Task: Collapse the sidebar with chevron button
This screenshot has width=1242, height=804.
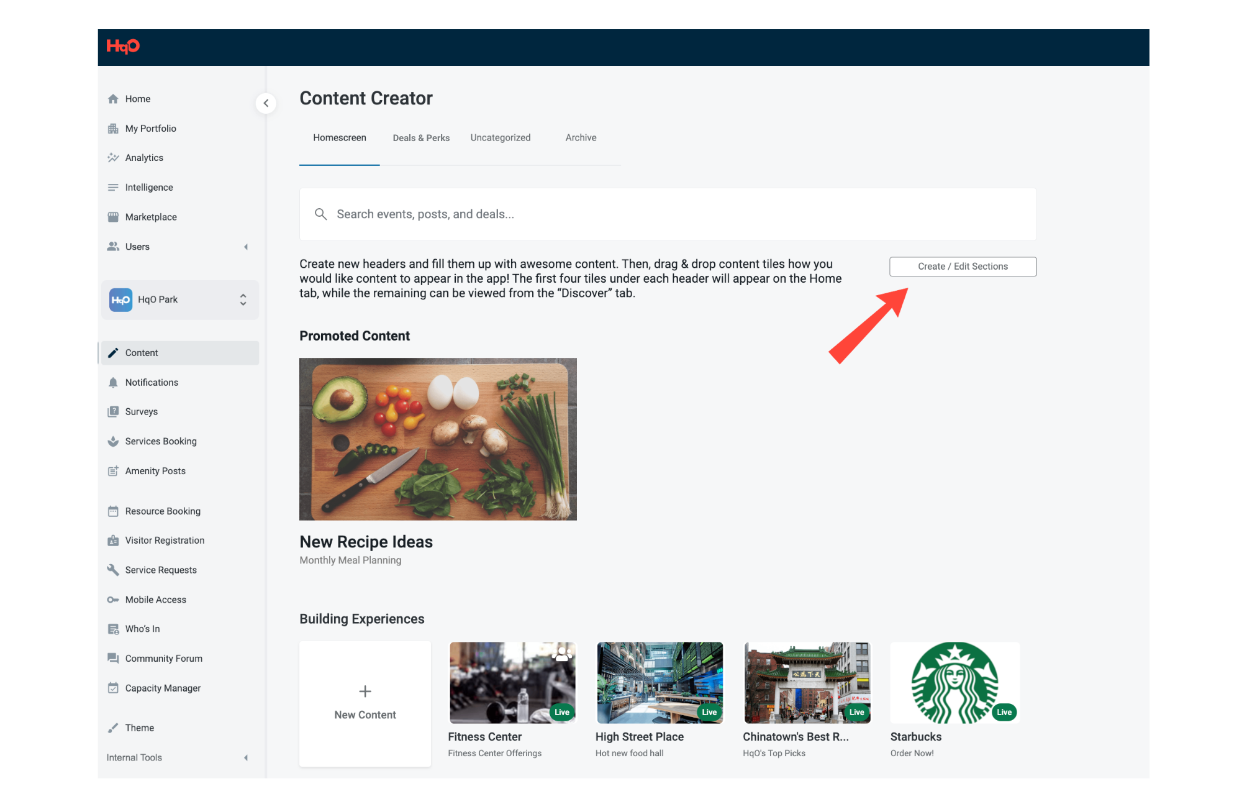Action: click(x=266, y=103)
